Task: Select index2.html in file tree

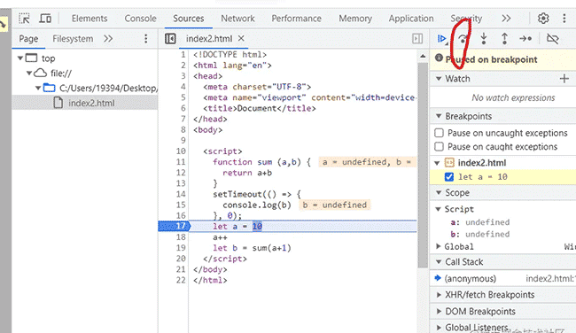Action: coord(84,103)
